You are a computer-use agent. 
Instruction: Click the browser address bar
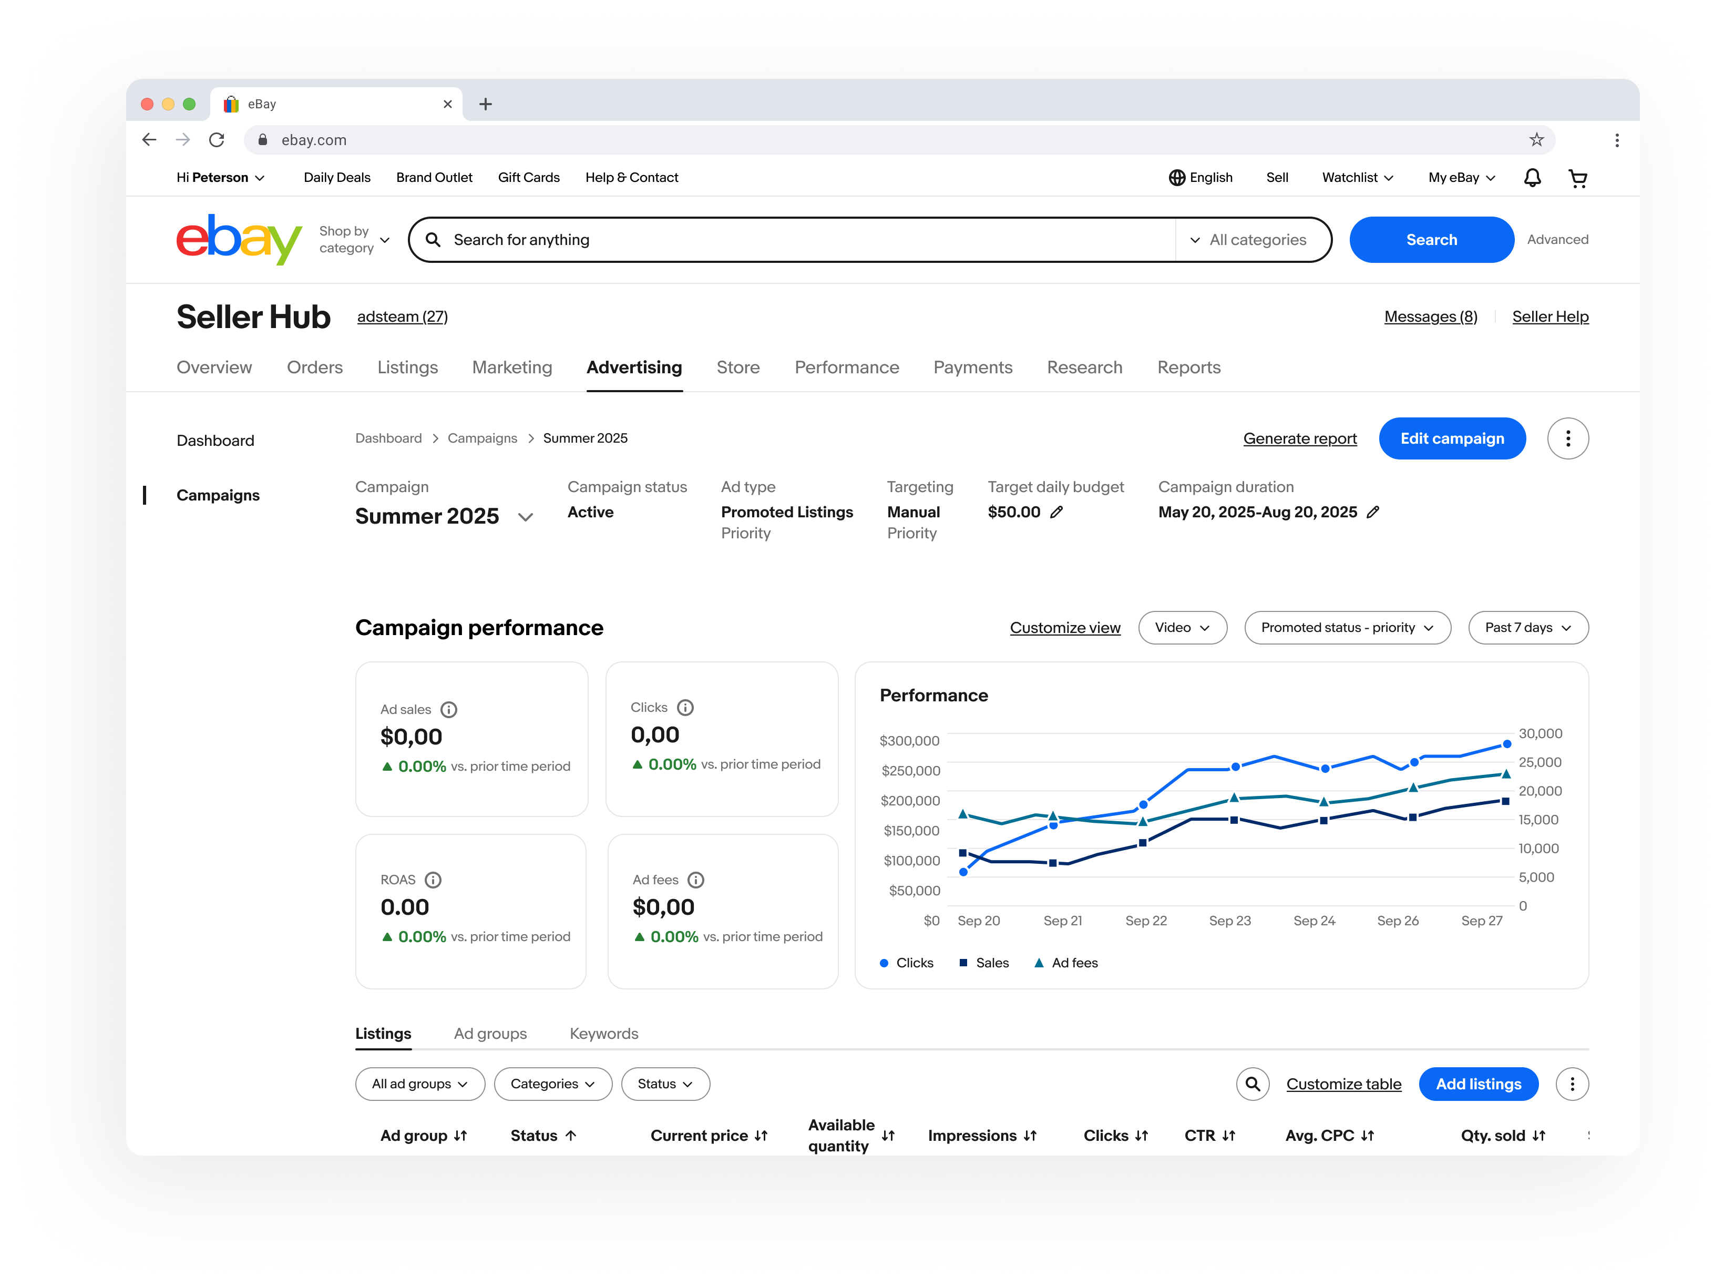(x=899, y=139)
